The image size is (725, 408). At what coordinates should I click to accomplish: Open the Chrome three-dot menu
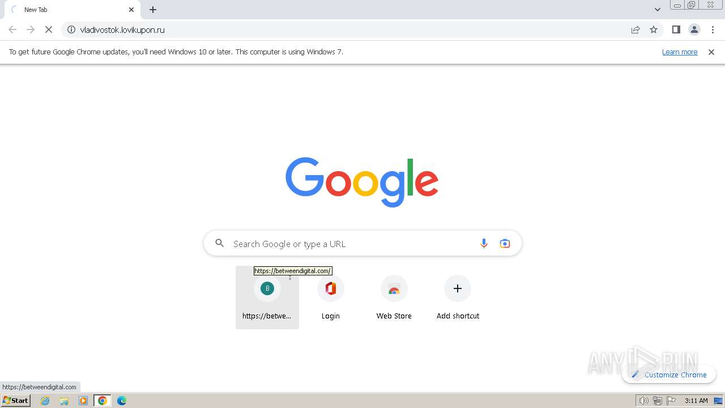pyautogui.click(x=713, y=29)
